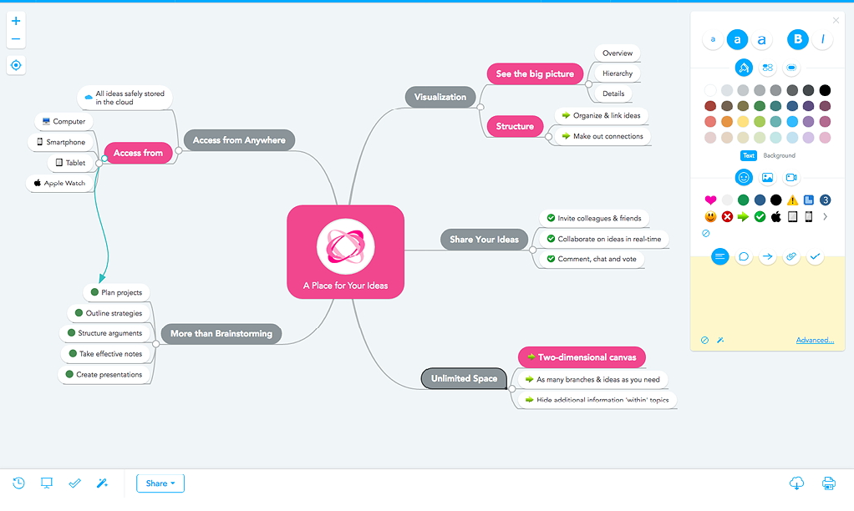Toggle italic text formatting
854x511 pixels.
click(x=822, y=39)
